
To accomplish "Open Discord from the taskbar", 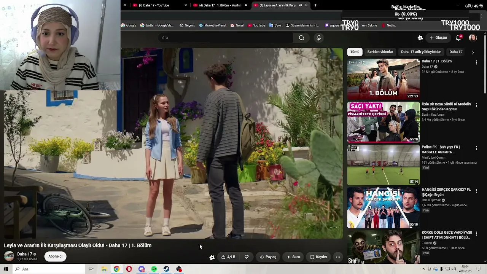I will (x=142, y=269).
